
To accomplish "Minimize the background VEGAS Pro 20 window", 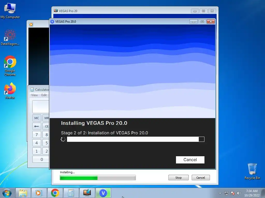I will coord(195,11).
